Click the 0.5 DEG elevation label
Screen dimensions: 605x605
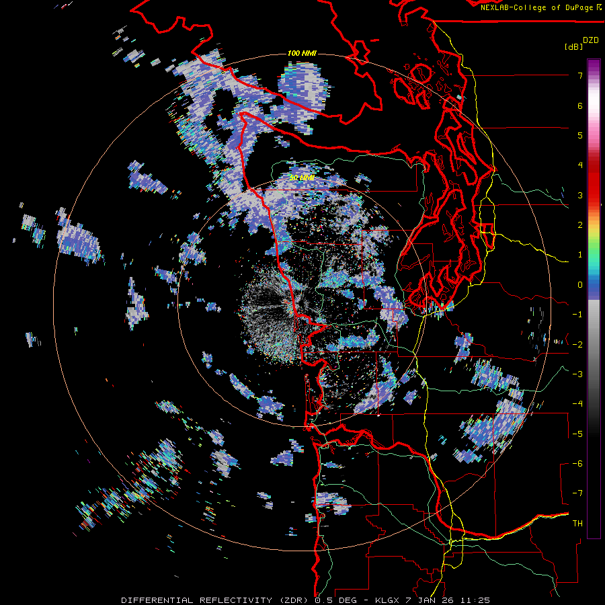[x=336, y=600]
